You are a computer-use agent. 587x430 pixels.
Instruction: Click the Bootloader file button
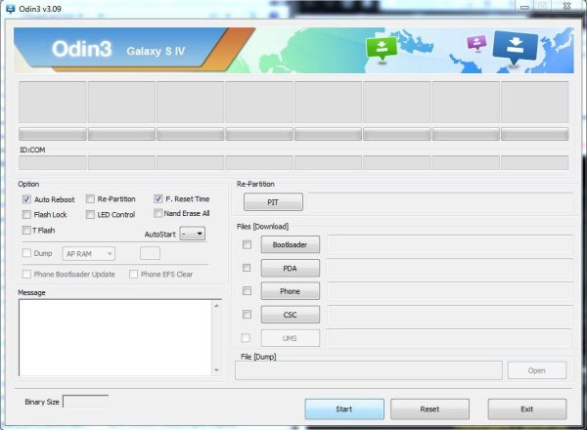[291, 244]
